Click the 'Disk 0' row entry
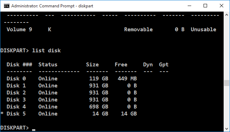 click(x=72, y=79)
